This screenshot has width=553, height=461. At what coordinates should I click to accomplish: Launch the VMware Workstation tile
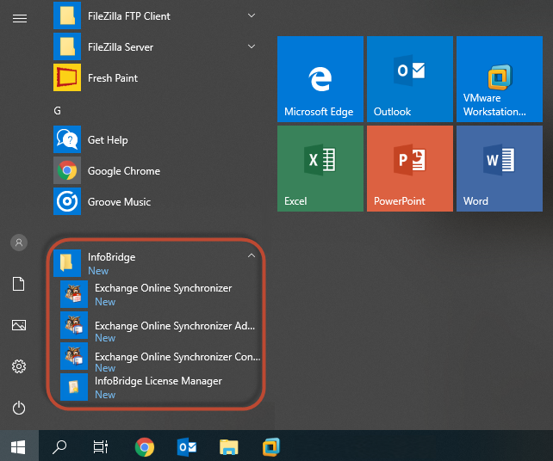point(500,79)
